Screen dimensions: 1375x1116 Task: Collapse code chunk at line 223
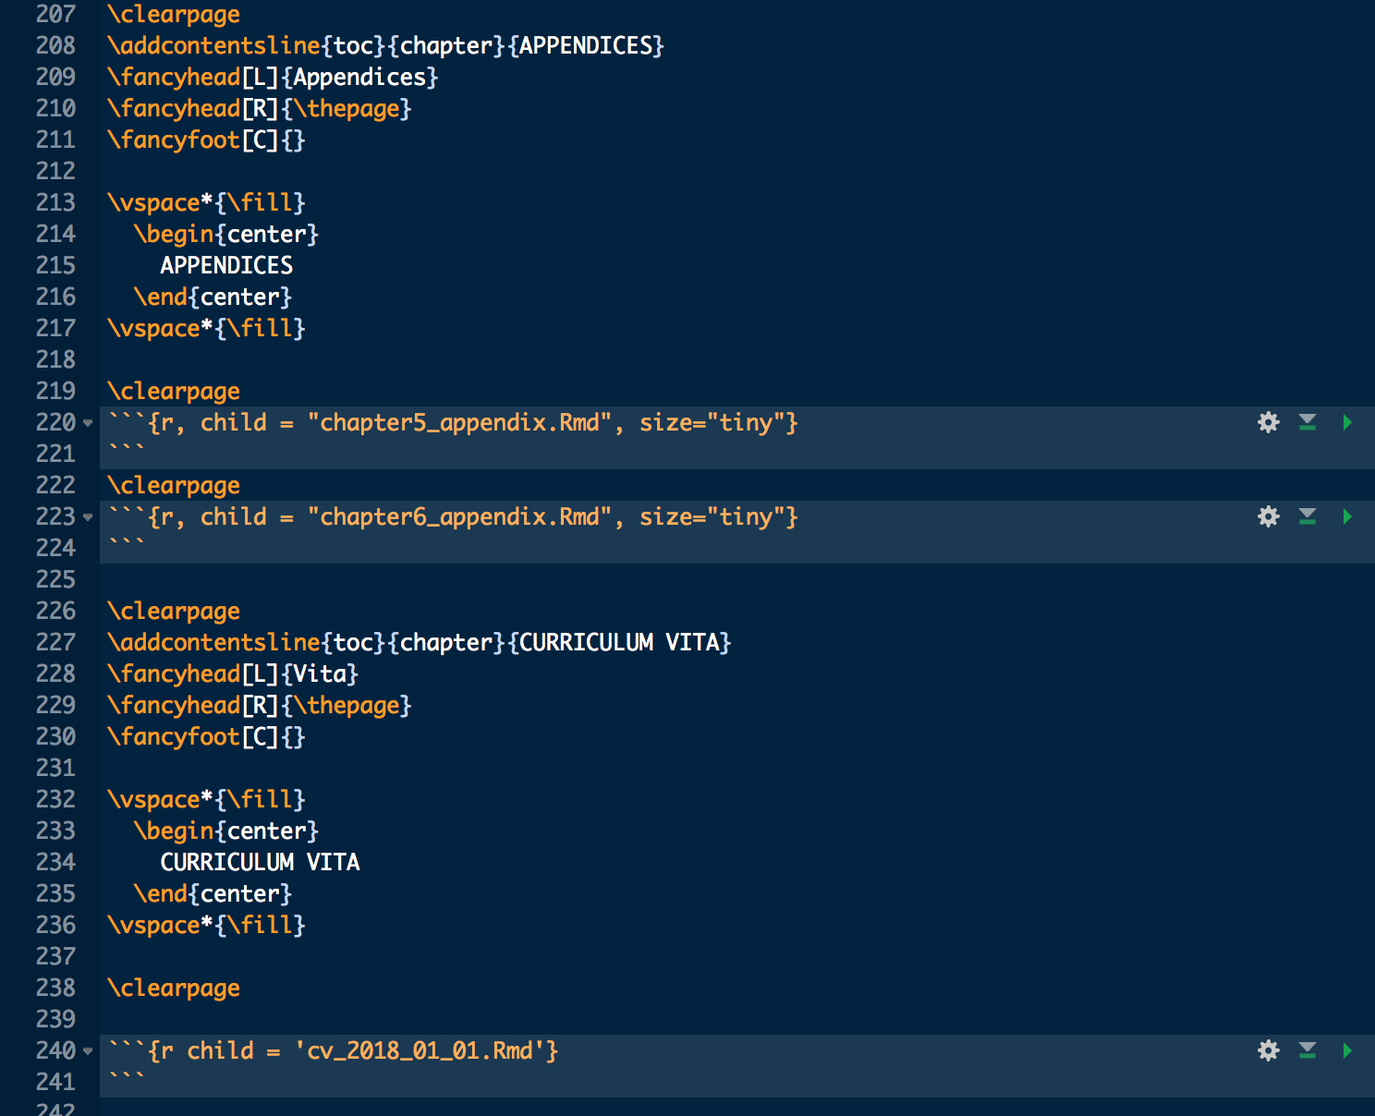(x=88, y=517)
